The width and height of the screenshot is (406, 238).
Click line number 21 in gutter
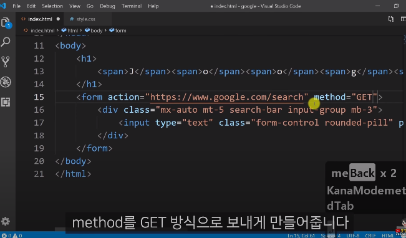tap(39, 174)
